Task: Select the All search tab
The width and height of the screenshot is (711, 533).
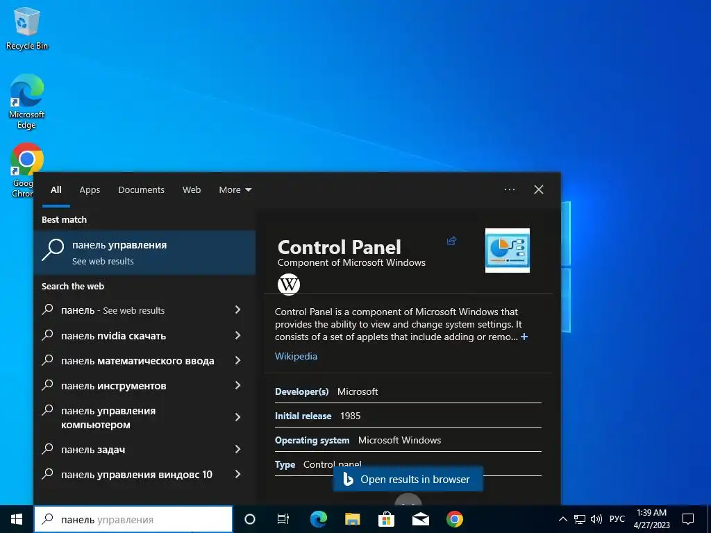Action: [x=56, y=190]
